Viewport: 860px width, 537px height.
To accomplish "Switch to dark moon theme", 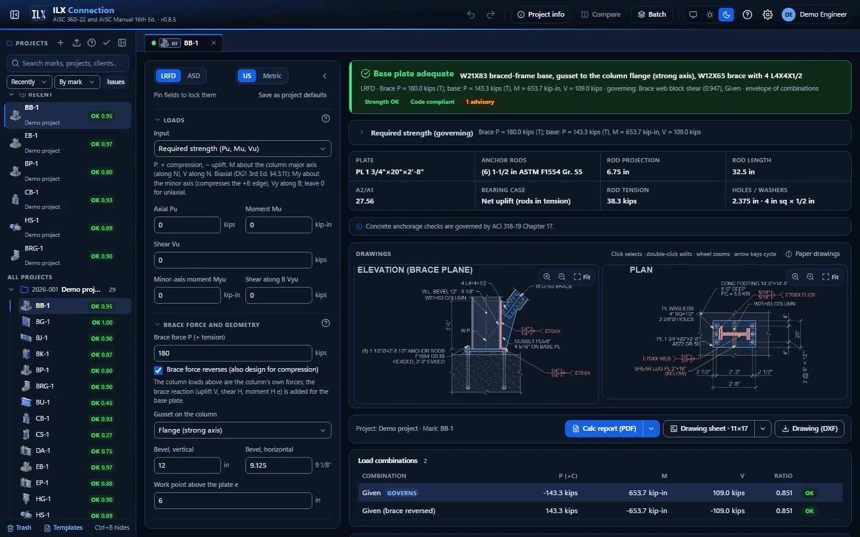I will tap(726, 14).
